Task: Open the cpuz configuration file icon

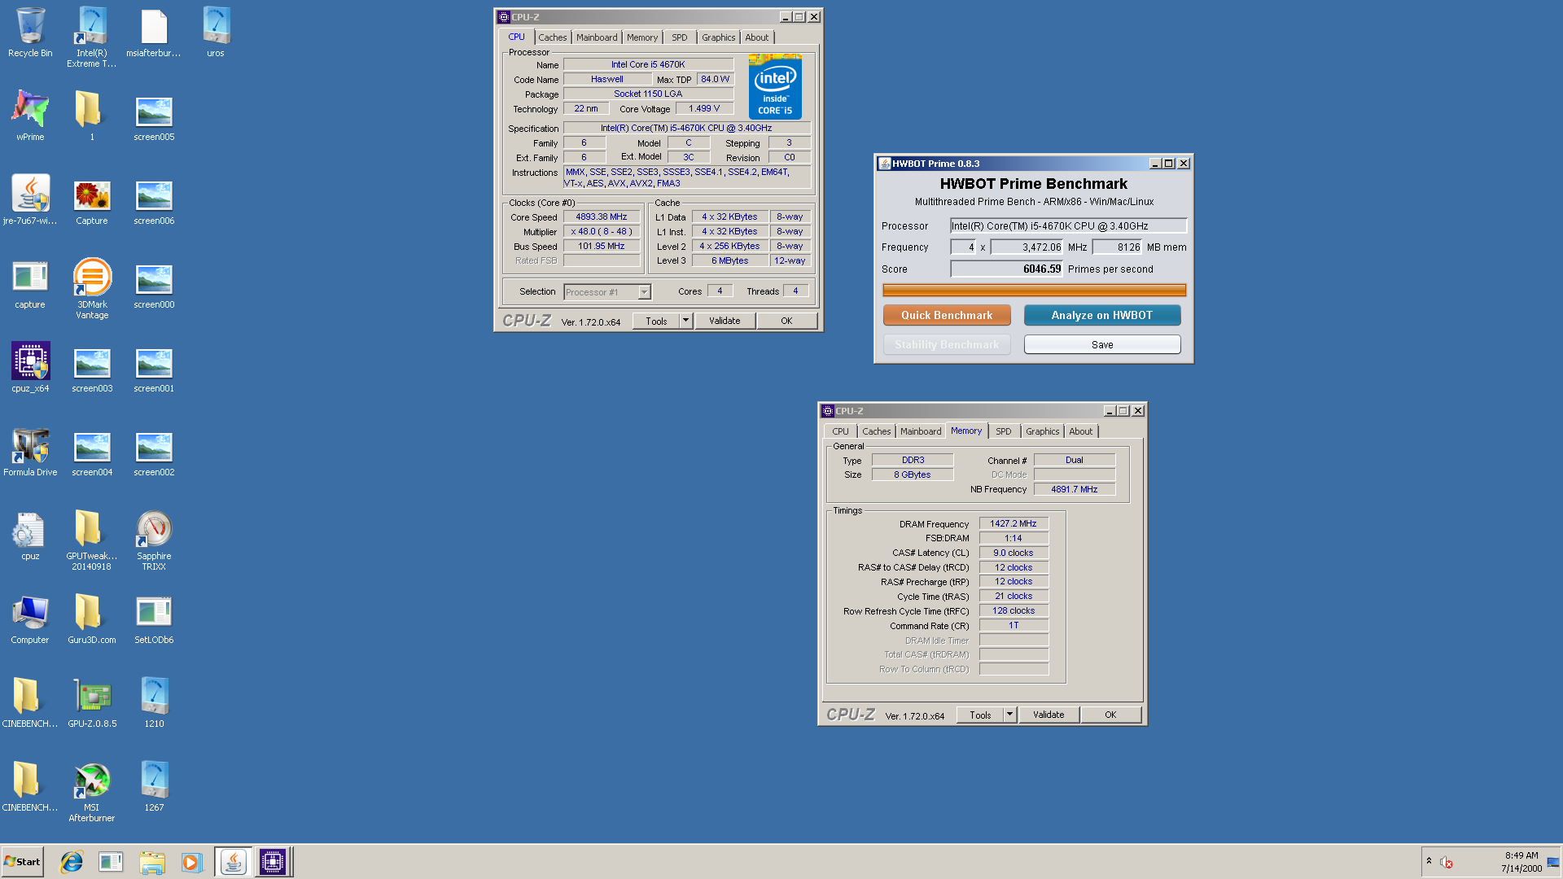Action: [x=30, y=535]
